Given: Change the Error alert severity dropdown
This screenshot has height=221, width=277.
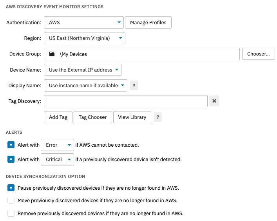Looking at the screenshot, I should (x=57, y=145).
